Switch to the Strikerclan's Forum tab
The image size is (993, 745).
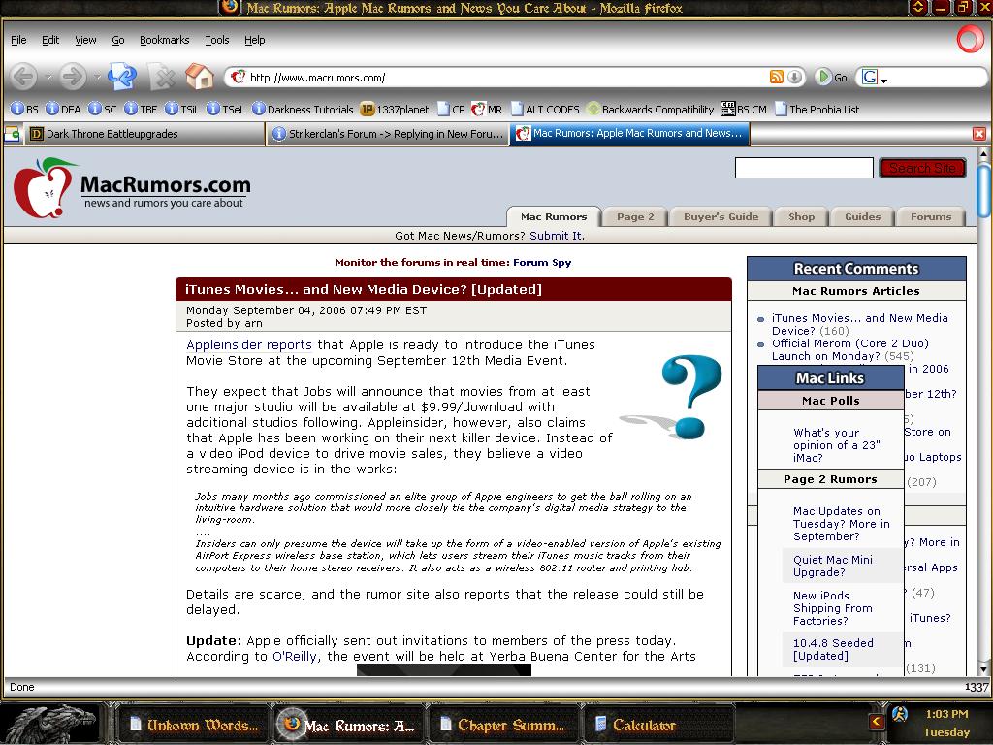tap(388, 134)
